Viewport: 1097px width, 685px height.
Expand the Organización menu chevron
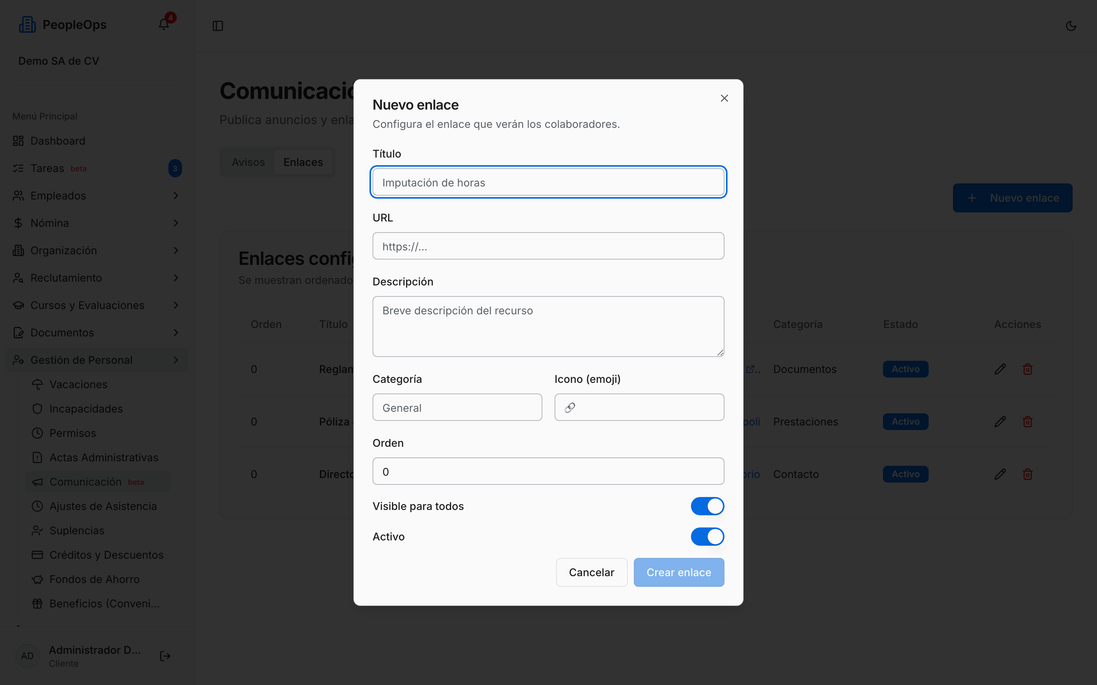pos(176,250)
